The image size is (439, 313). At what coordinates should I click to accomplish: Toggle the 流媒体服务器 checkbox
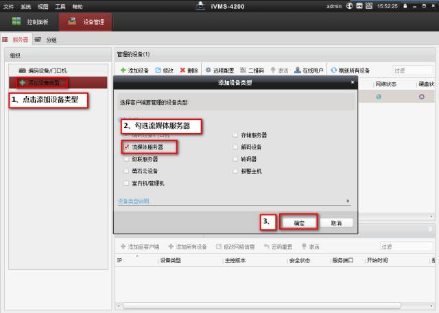126,147
